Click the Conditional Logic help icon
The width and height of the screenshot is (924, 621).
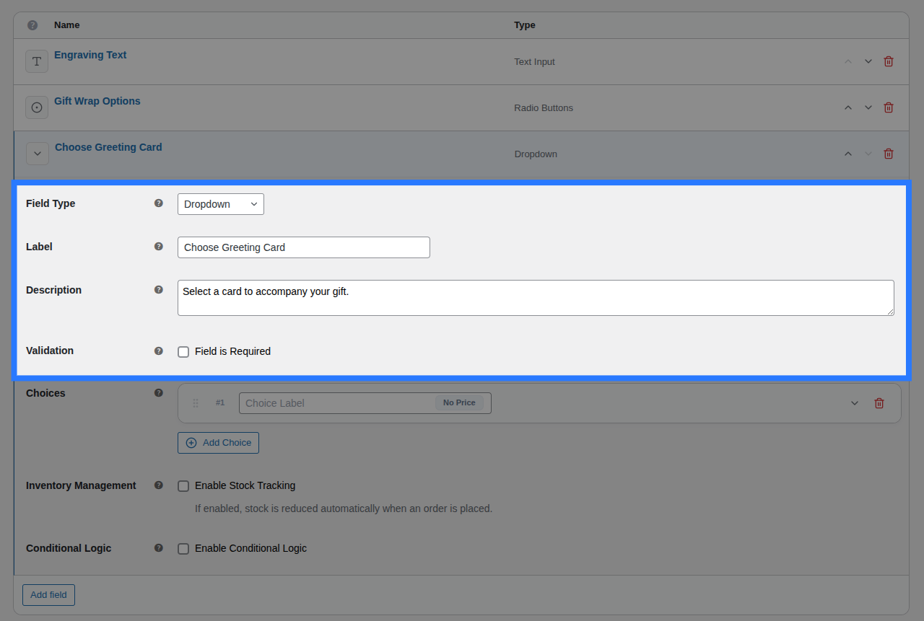coord(159,548)
